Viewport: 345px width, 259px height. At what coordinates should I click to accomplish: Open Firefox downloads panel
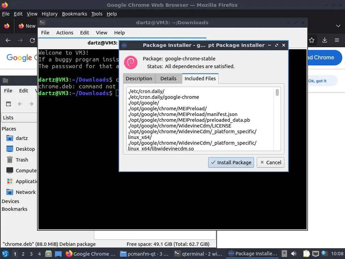click(324, 40)
